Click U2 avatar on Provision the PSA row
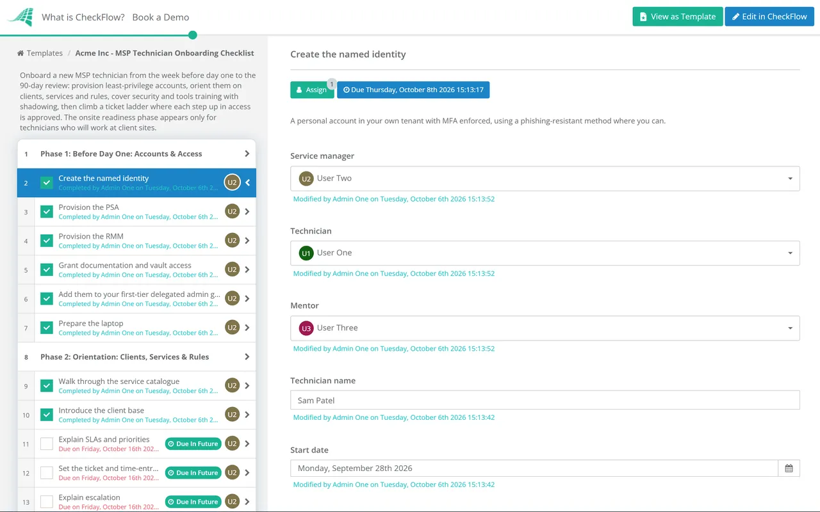Screen dimensions: 820x512 point(232,211)
